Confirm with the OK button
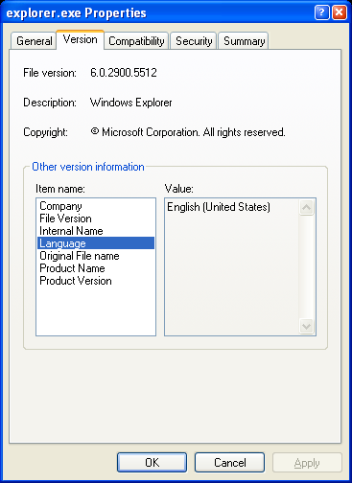Screen dimensions: 352x483 pyautogui.click(x=152, y=462)
